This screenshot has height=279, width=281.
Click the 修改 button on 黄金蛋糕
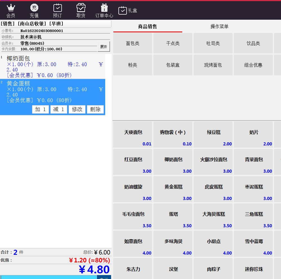click(77, 109)
